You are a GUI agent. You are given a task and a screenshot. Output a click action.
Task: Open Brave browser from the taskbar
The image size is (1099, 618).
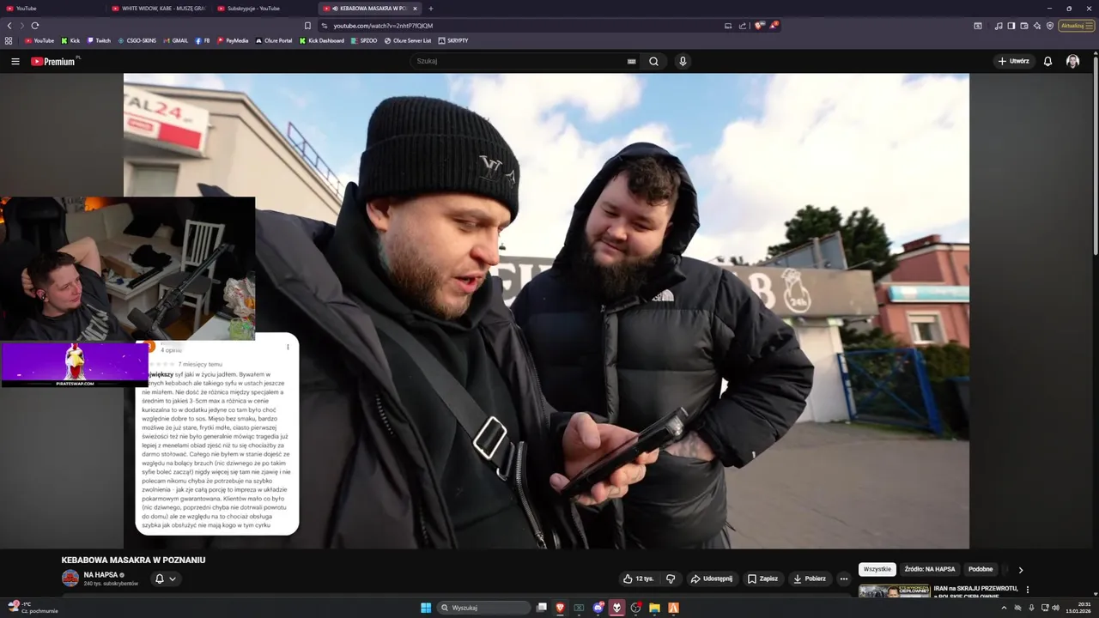[561, 608]
